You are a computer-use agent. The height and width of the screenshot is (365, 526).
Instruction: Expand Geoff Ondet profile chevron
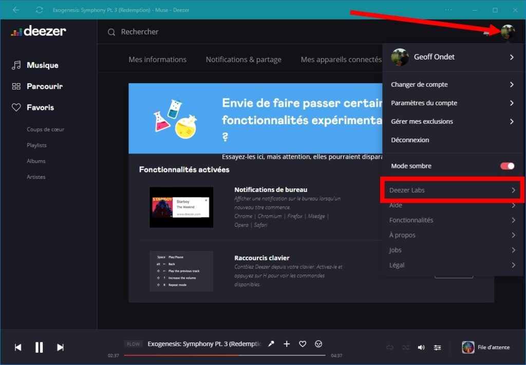pyautogui.click(x=512, y=57)
